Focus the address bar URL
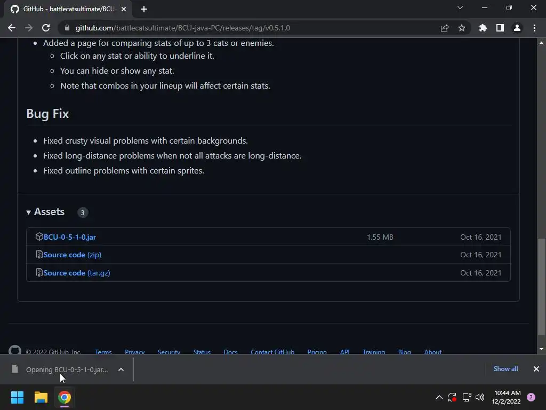 coord(182,28)
